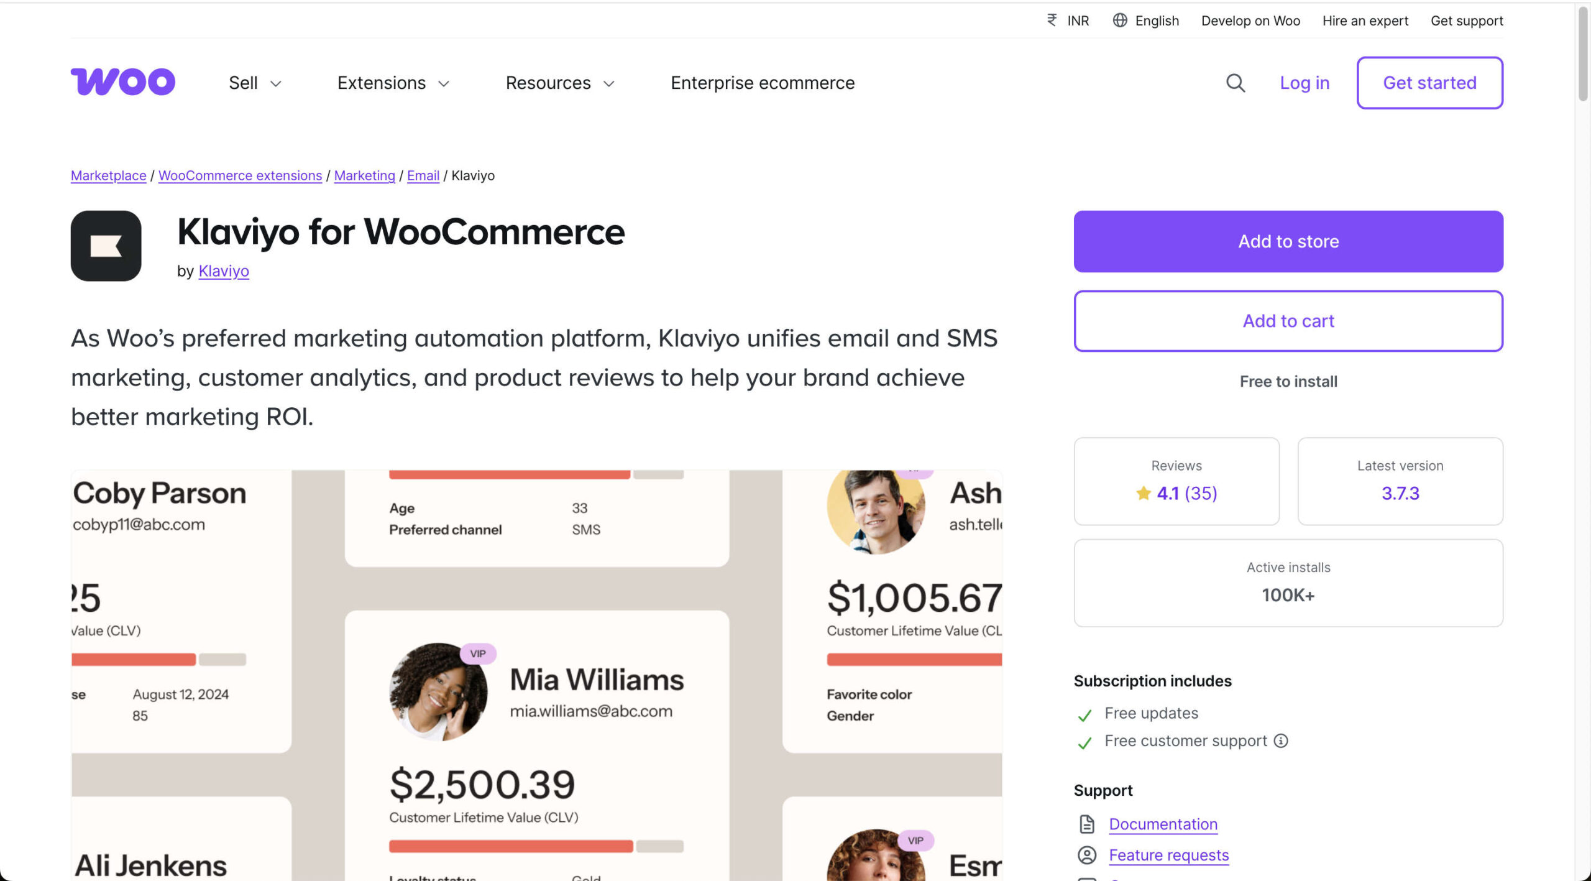Select Enterprise ecommerce in the navigation

point(763,83)
